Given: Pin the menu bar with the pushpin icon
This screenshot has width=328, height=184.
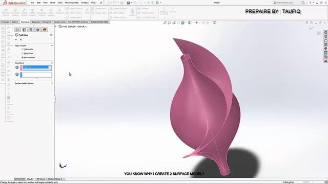Looking at the screenshot, I should click(101, 3).
